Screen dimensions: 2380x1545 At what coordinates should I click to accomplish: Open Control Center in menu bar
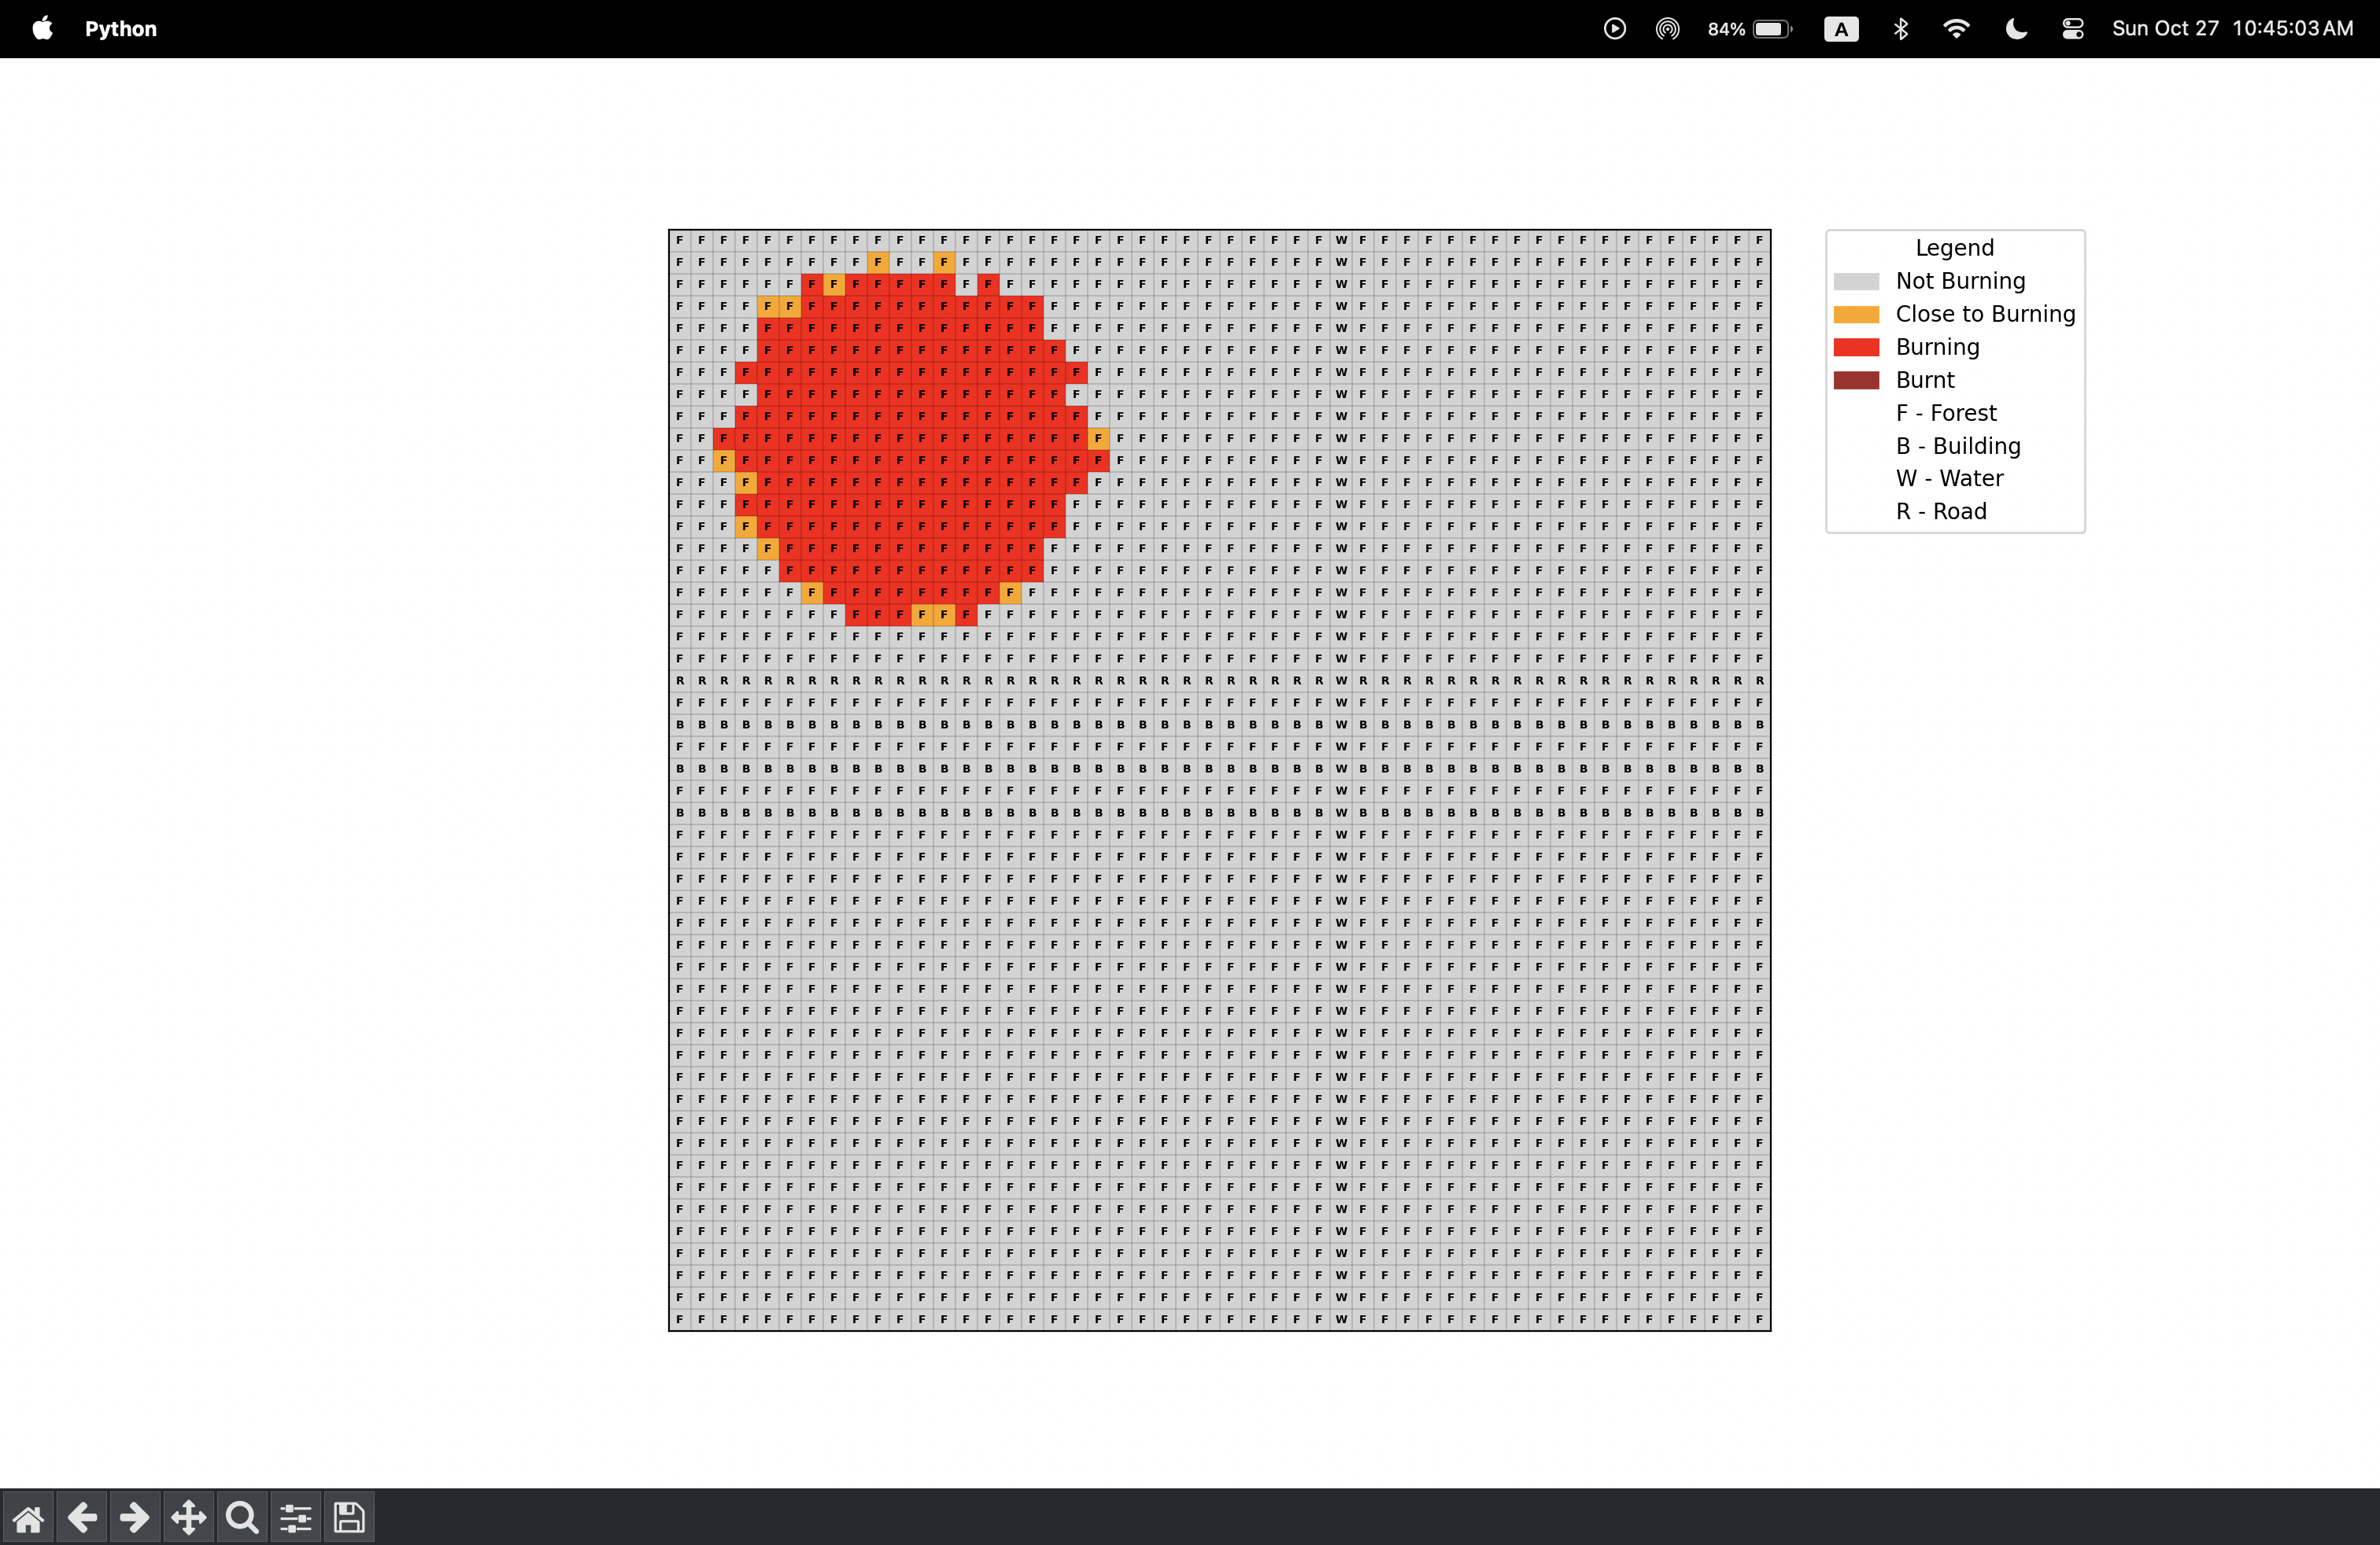pos(2073,28)
